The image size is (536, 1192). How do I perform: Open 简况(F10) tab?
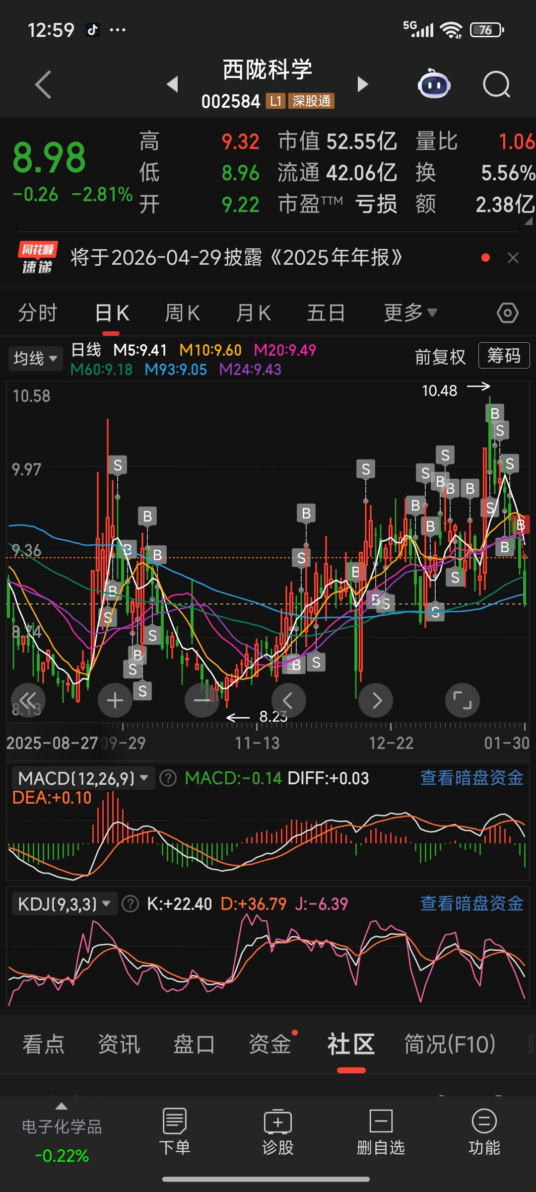point(450,1044)
